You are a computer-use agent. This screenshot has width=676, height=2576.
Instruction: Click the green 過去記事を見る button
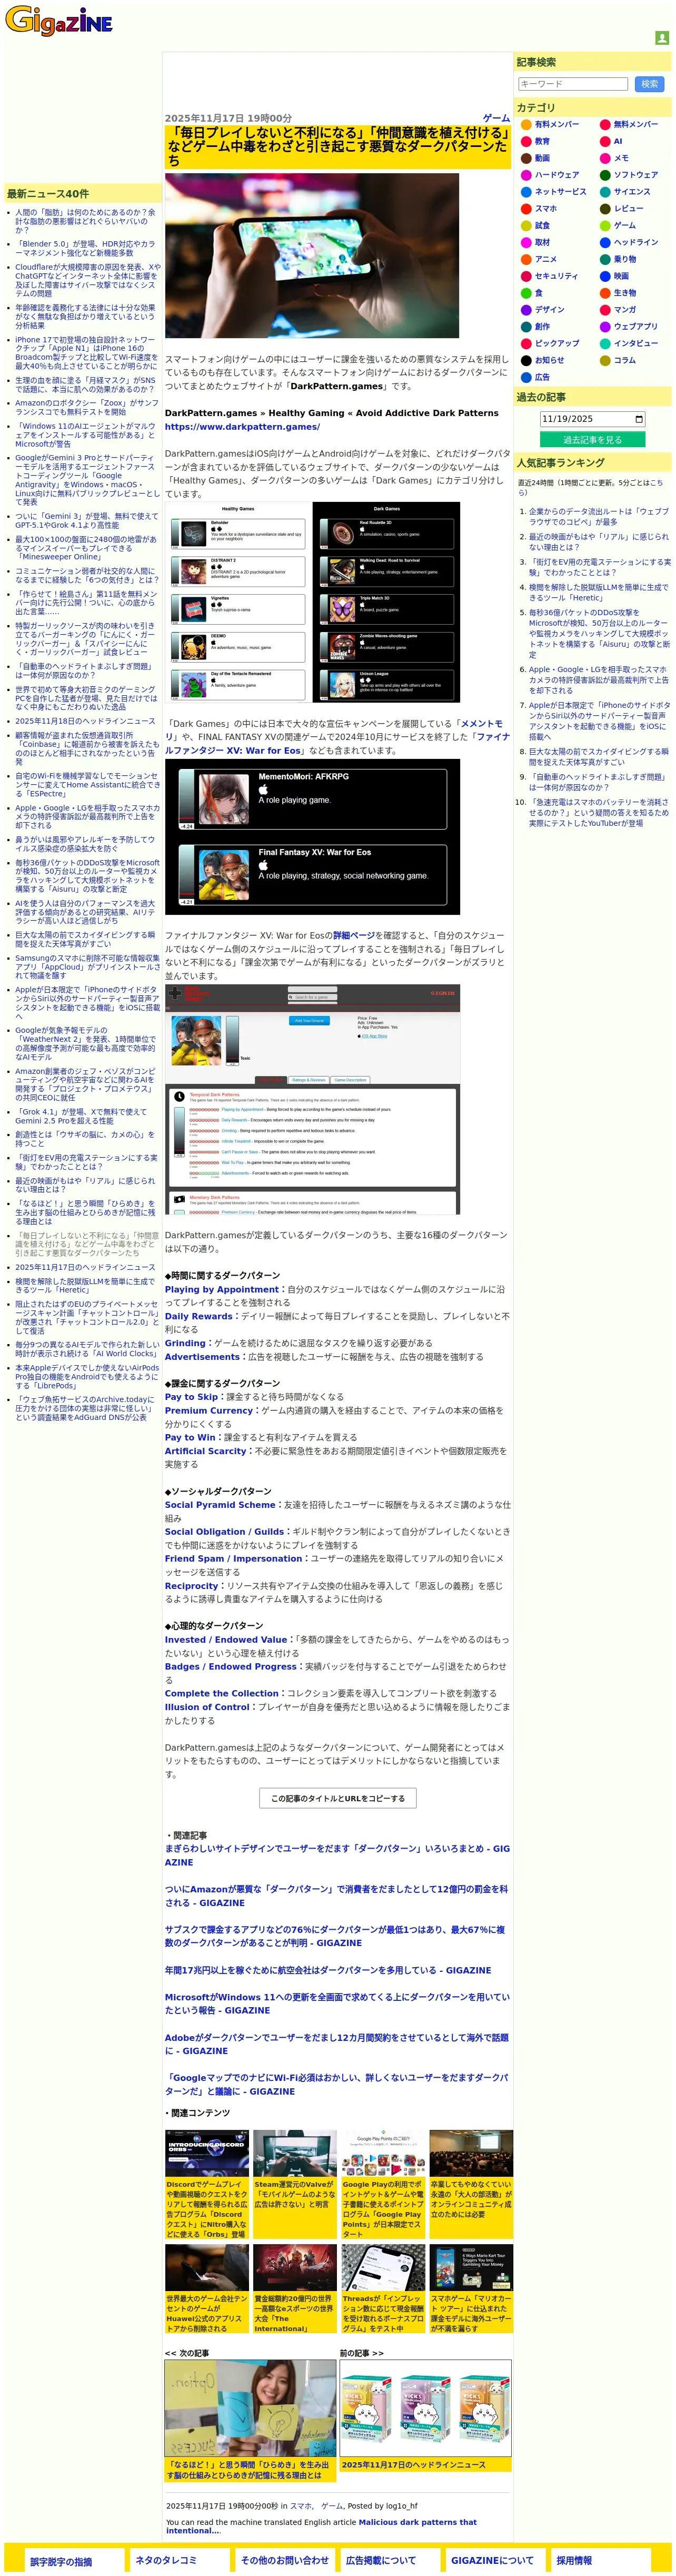pyautogui.click(x=592, y=440)
